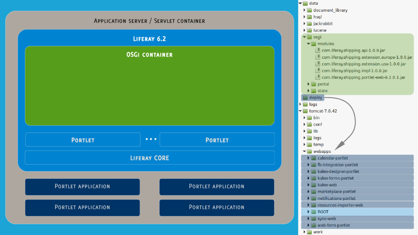The height and width of the screenshot is (235, 418).
Task: Click the calendar-portlet folder icon
Action: 313,158
